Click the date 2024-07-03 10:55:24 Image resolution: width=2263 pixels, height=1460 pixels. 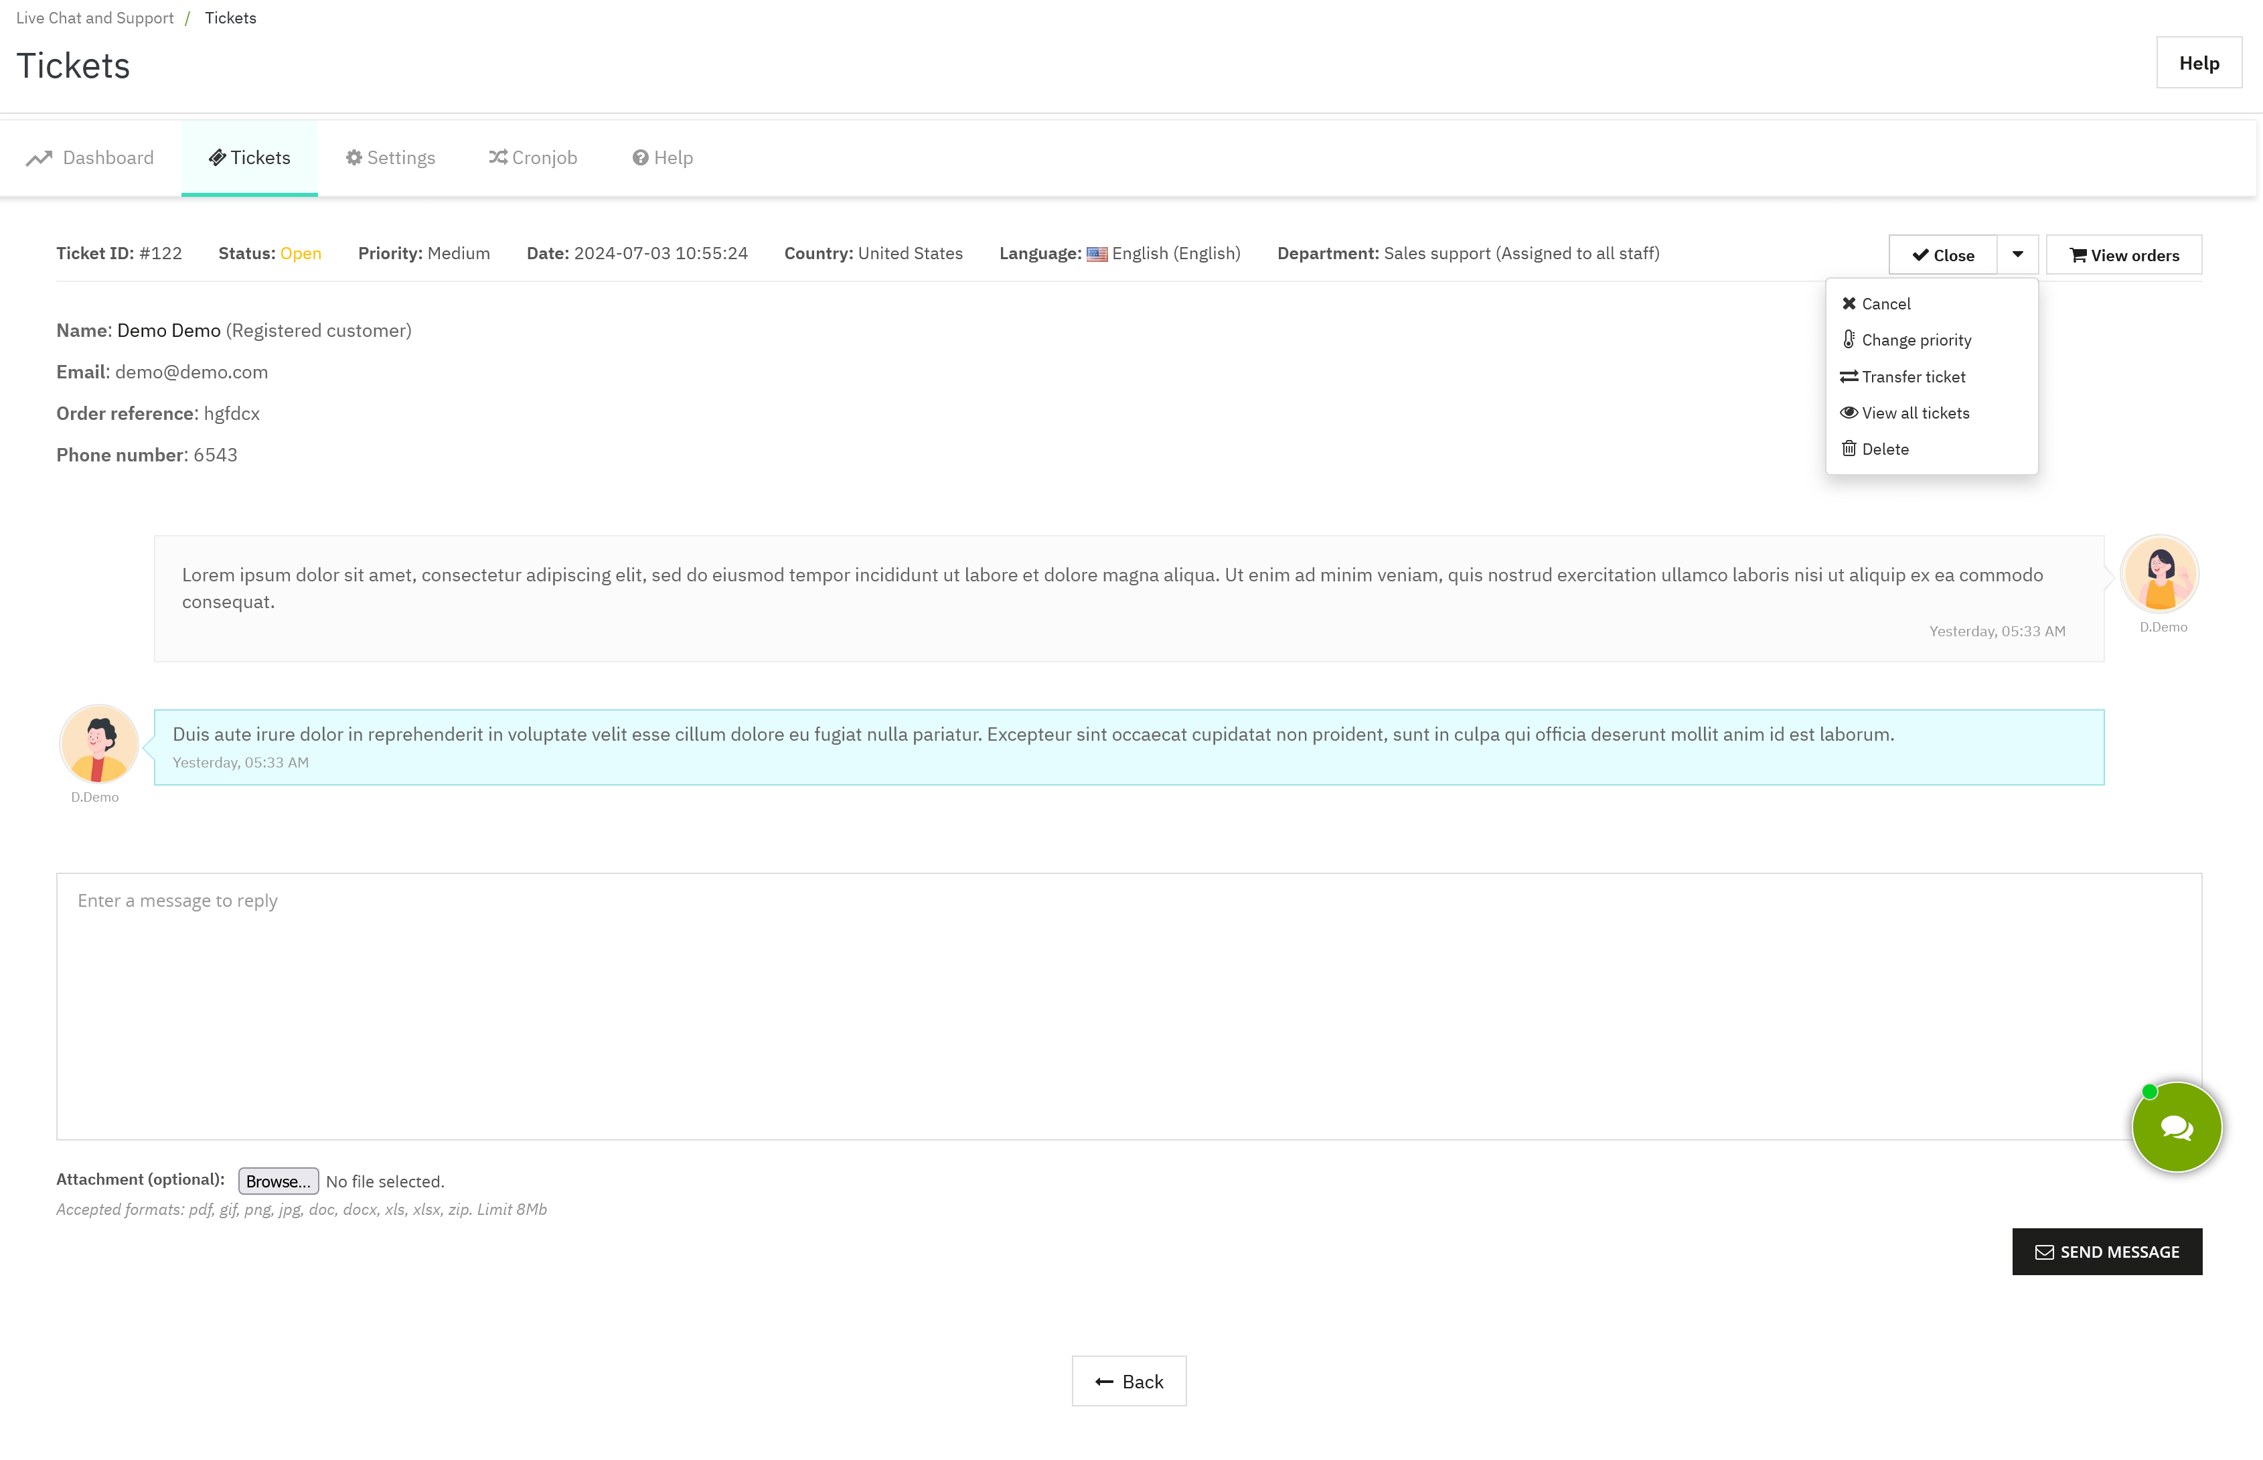click(x=661, y=253)
